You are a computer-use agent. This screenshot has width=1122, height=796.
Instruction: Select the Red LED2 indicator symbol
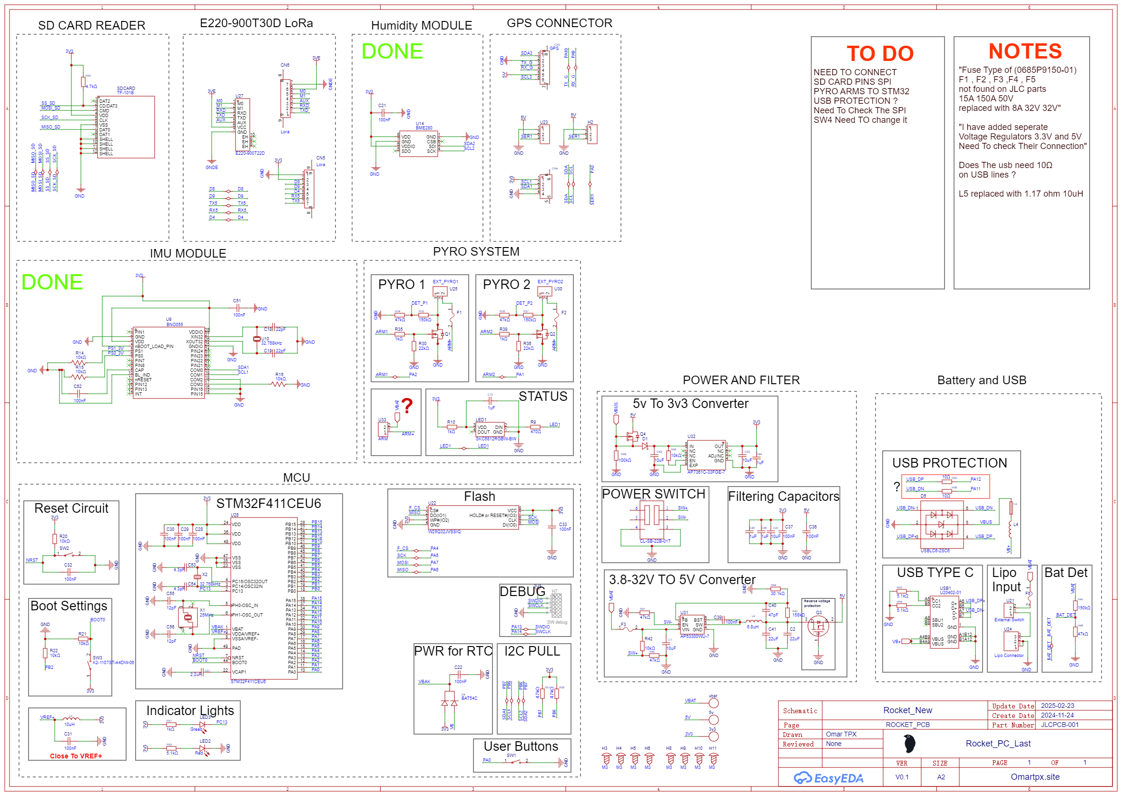pos(203,749)
